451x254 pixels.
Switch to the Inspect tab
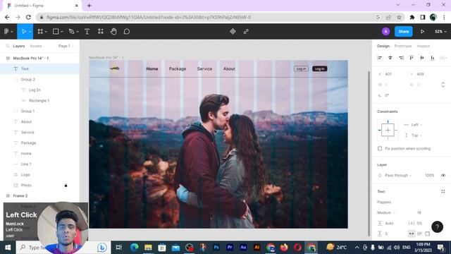click(x=423, y=46)
